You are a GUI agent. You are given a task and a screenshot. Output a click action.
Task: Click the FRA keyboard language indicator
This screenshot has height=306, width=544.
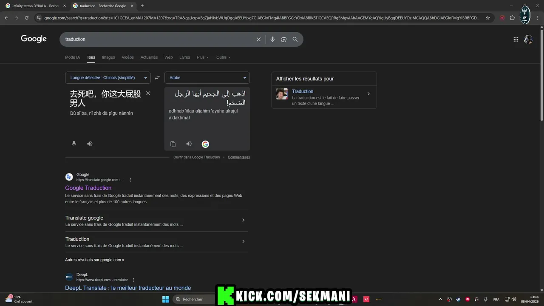click(496, 299)
